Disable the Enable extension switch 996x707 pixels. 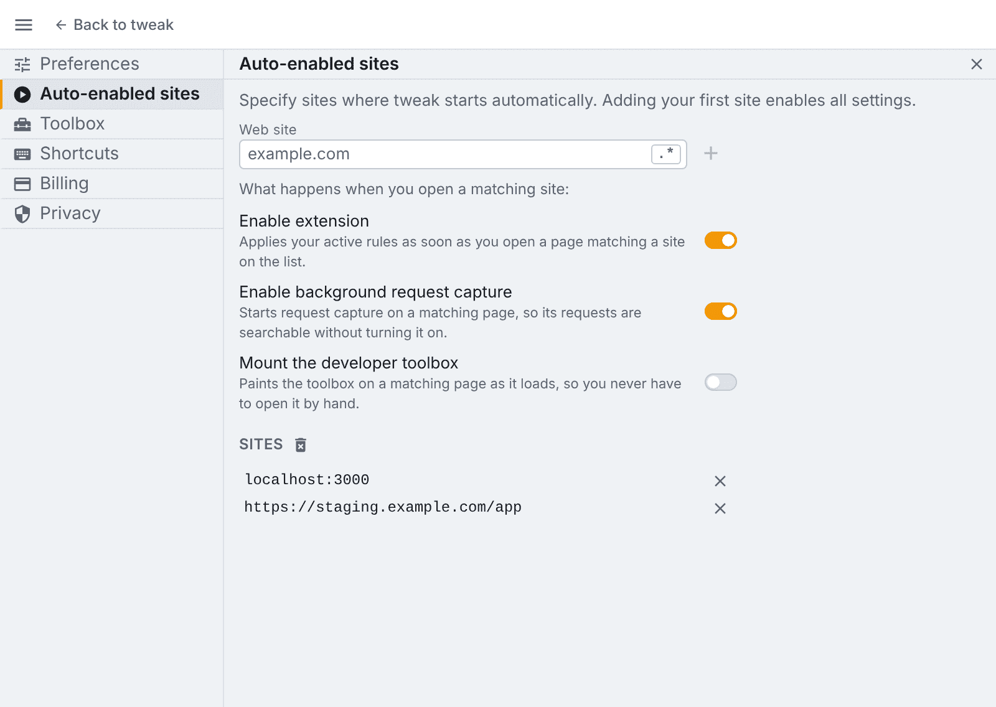(721, 240)
